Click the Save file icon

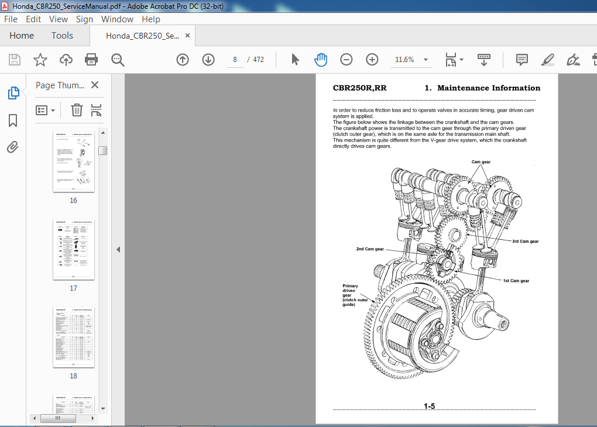point(15,60)
